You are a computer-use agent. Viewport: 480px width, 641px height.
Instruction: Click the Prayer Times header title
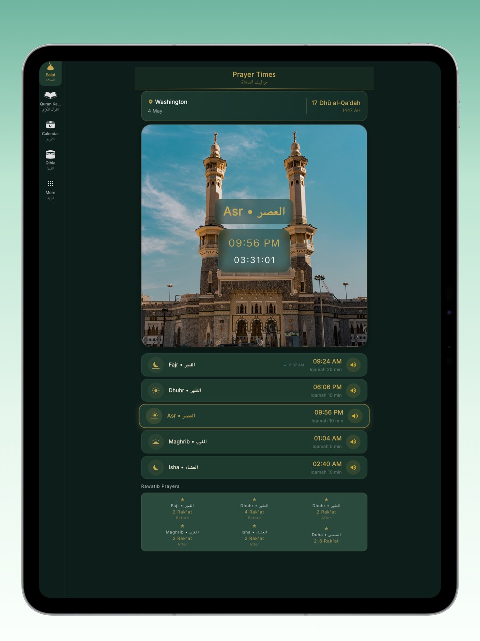click(x=254, y=74)
